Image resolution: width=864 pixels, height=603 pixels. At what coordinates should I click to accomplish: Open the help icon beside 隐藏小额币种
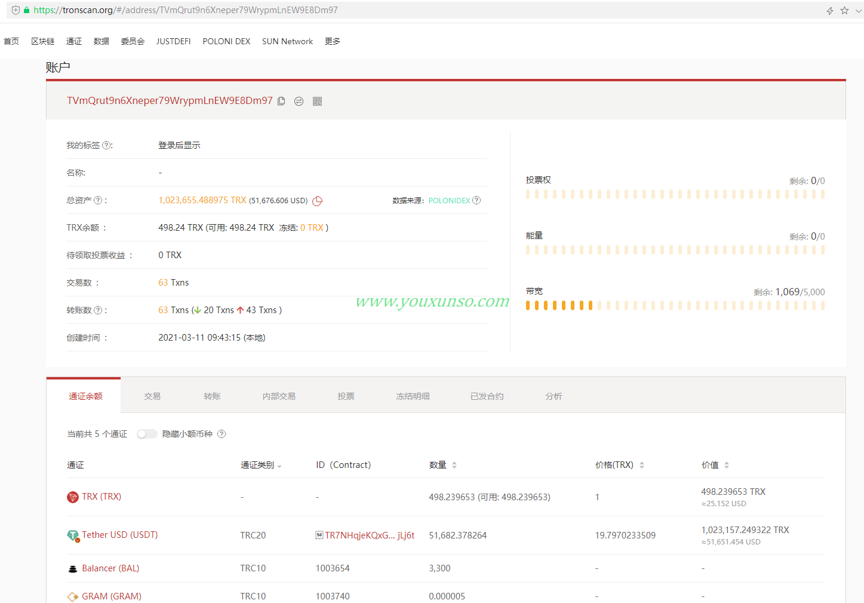pos(222,434)
